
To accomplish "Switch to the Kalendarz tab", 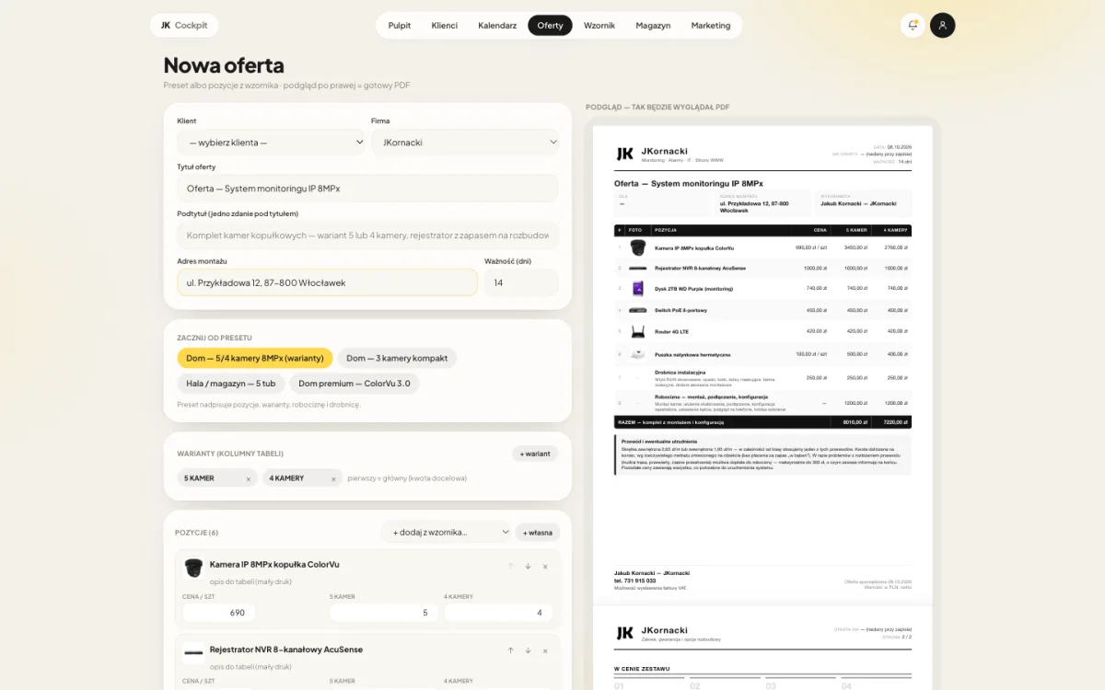I will [x=497, y=26].
